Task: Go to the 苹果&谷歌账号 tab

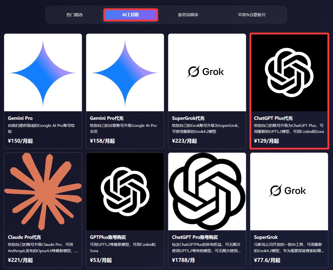Action: [251, 15]
